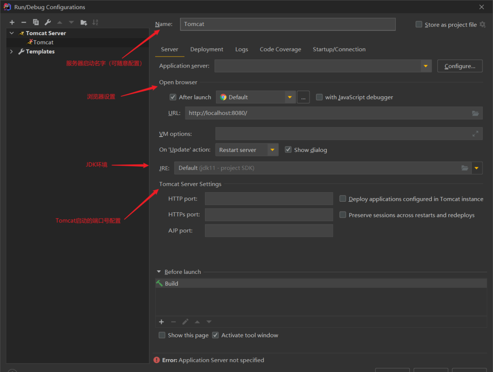Select the Tomcat configuration in the tree
This screenshot has height=372, width=493.
pos(77,42)
